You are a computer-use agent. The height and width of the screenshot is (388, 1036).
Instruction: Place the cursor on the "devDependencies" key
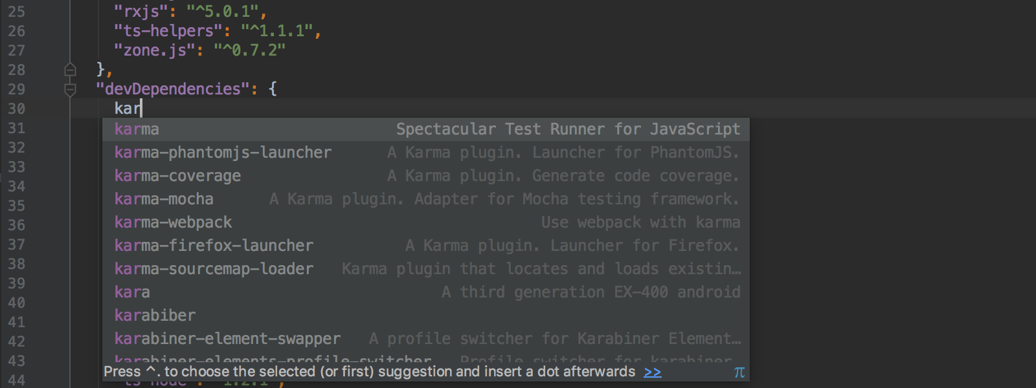172,89
